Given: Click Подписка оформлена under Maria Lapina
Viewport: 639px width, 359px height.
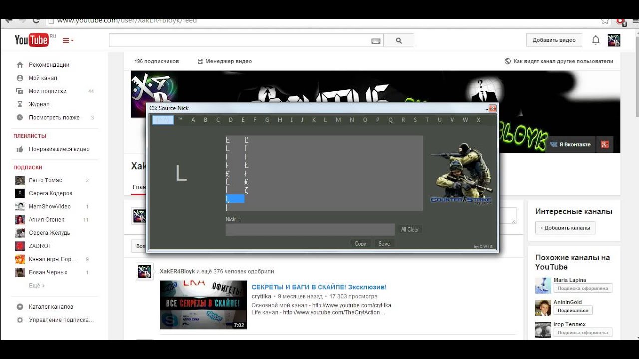Looking at the screenshot, I should pyautogui.click(x=583, y=288).
